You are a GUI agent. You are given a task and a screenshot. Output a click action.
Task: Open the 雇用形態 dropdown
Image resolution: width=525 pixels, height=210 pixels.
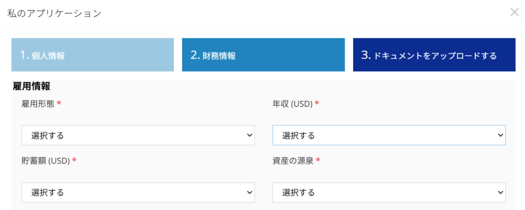(138, 135)
